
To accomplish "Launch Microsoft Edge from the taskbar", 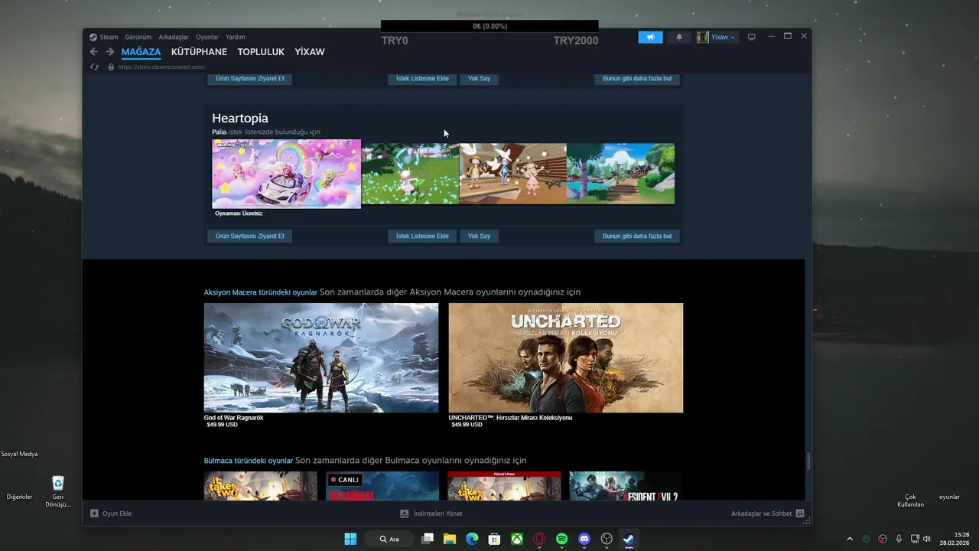I will [472, 539].
